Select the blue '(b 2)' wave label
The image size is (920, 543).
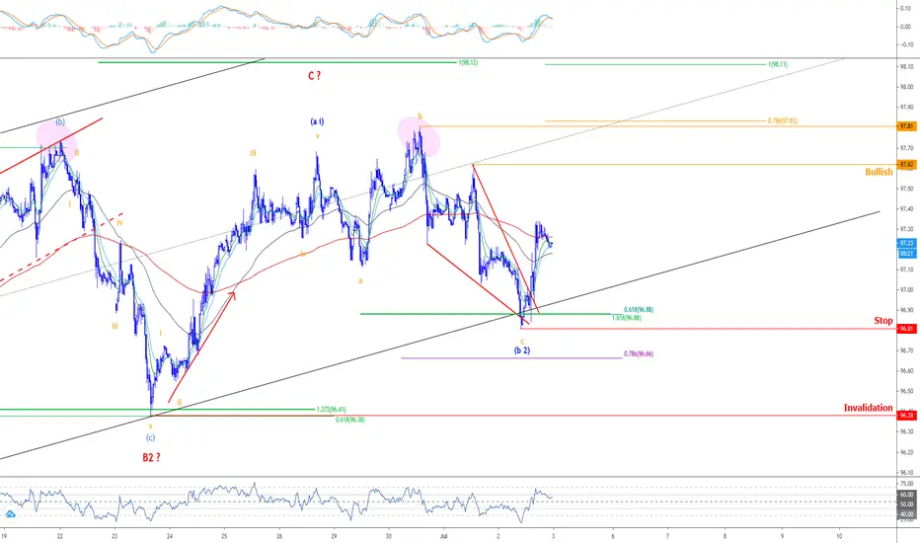(x=522, y=350)
